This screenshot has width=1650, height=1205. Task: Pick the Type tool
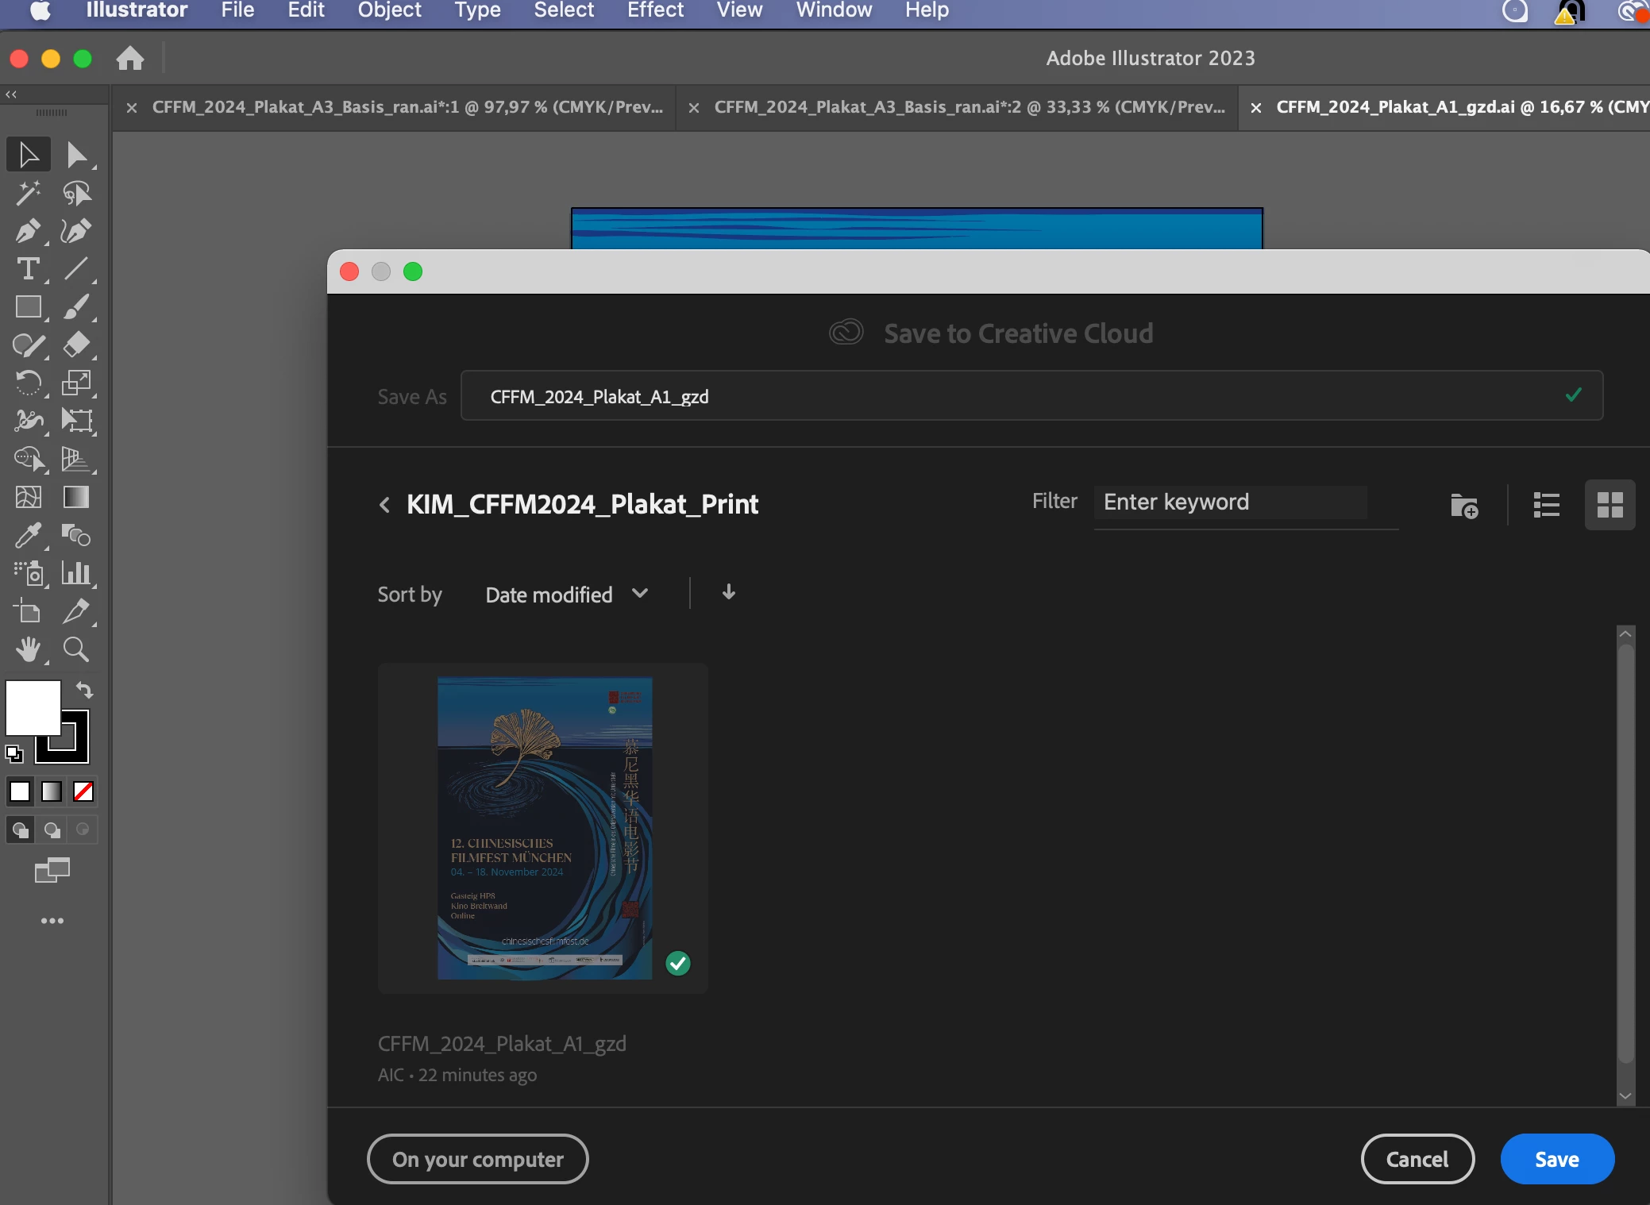pos(28,269)
